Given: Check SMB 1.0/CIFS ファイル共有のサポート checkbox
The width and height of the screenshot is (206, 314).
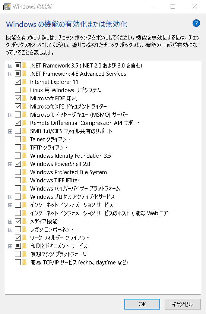Looking at the screenshot, I should tap(18, 131).
